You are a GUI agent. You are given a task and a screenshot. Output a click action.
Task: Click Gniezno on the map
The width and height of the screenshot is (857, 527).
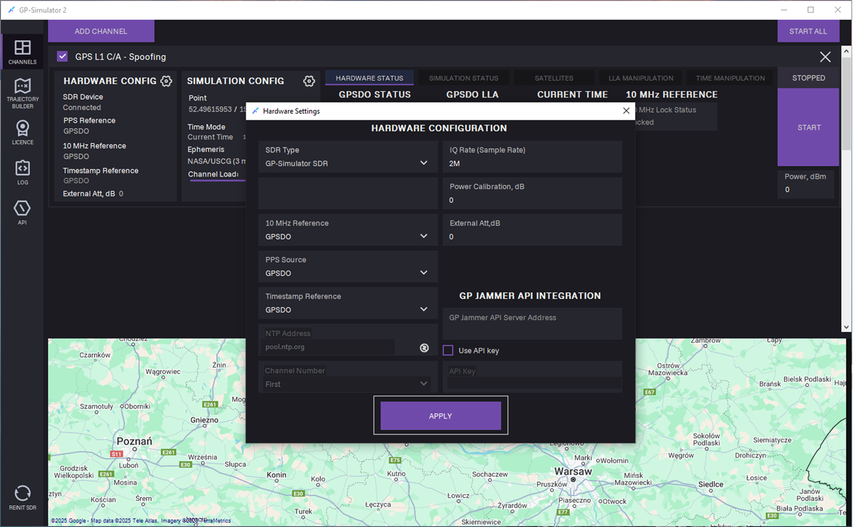pyautogui.click(x=204, y=420)
